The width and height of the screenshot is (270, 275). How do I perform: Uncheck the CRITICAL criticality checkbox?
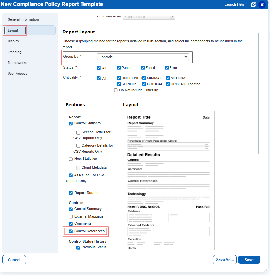(x=144, y=84)
